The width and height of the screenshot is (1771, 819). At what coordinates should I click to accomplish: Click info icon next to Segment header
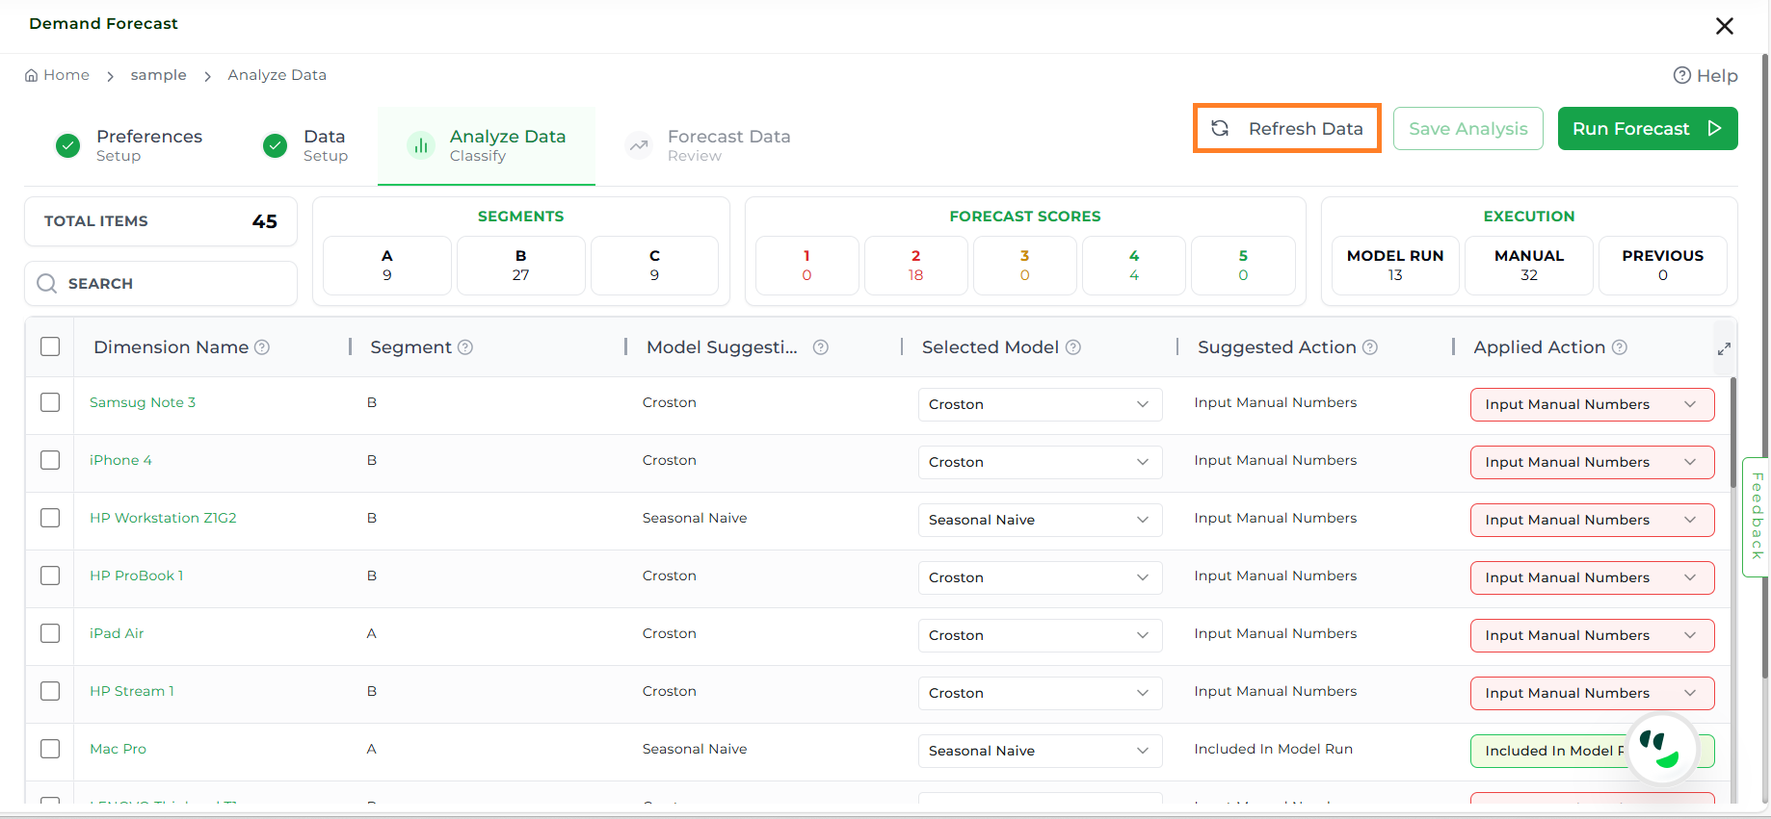pyautogui.click(x=465, y=347)
